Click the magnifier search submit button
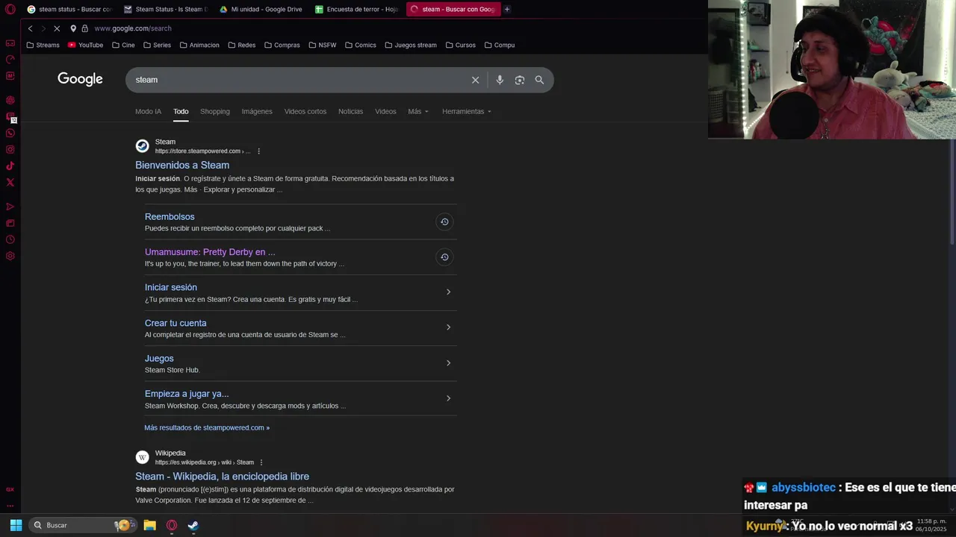The height and width of the screenshot is (537, 956). [x=539, y=80]
